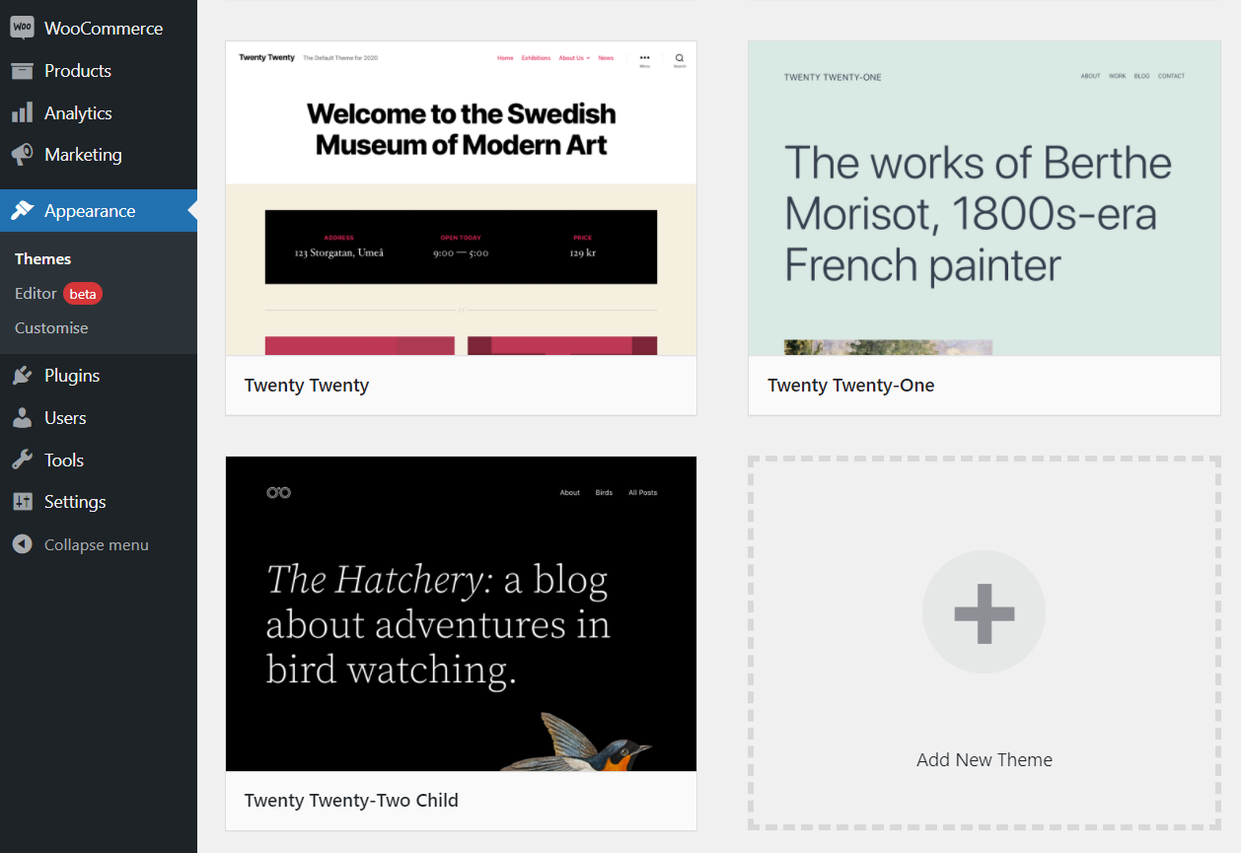
Task: Open the Tools menu item
Action: point(99,461)
